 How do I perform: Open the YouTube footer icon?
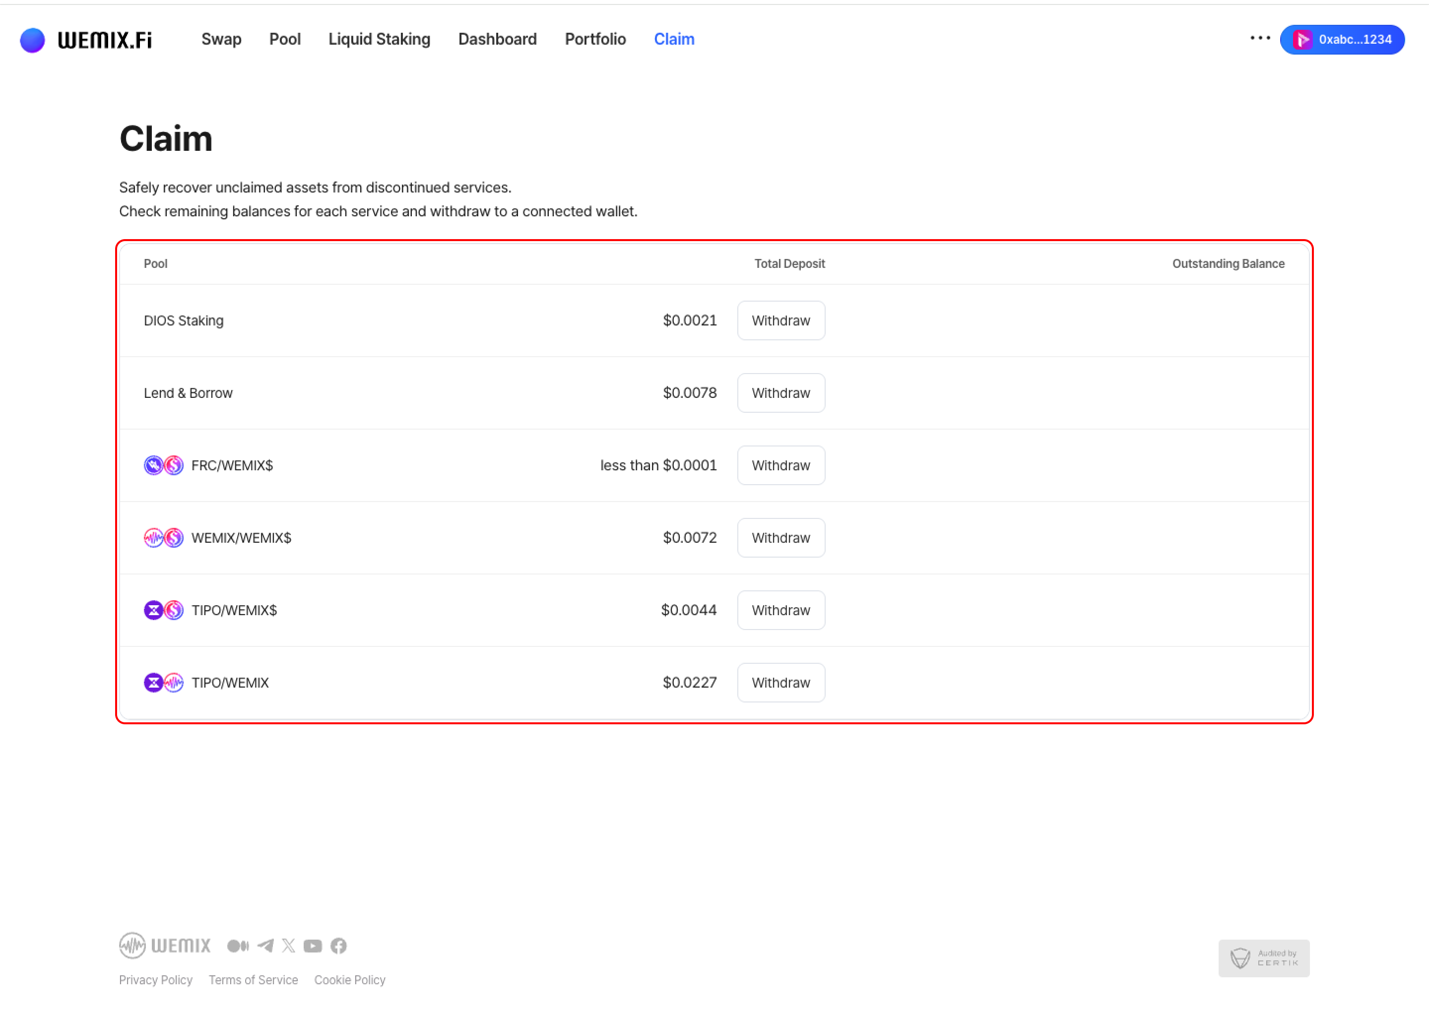pyautogui.click(x=313, y=945)
